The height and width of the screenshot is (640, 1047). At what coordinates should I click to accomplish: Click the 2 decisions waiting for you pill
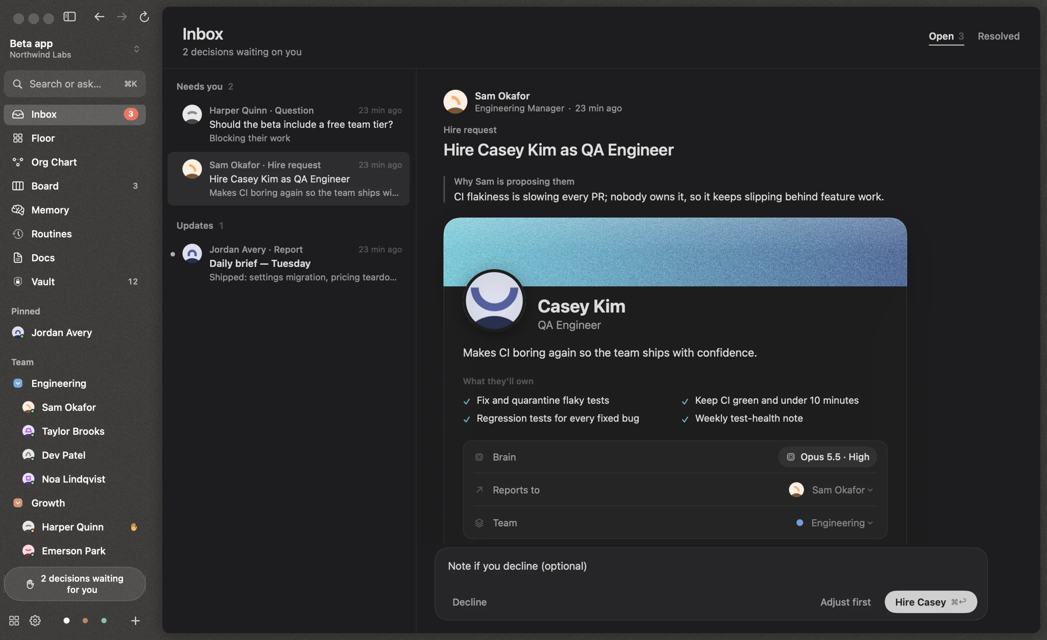75,584
